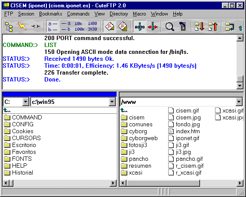Select the remote file index.htm
This screenshot has width=246, height=197.
pos(184,131)
